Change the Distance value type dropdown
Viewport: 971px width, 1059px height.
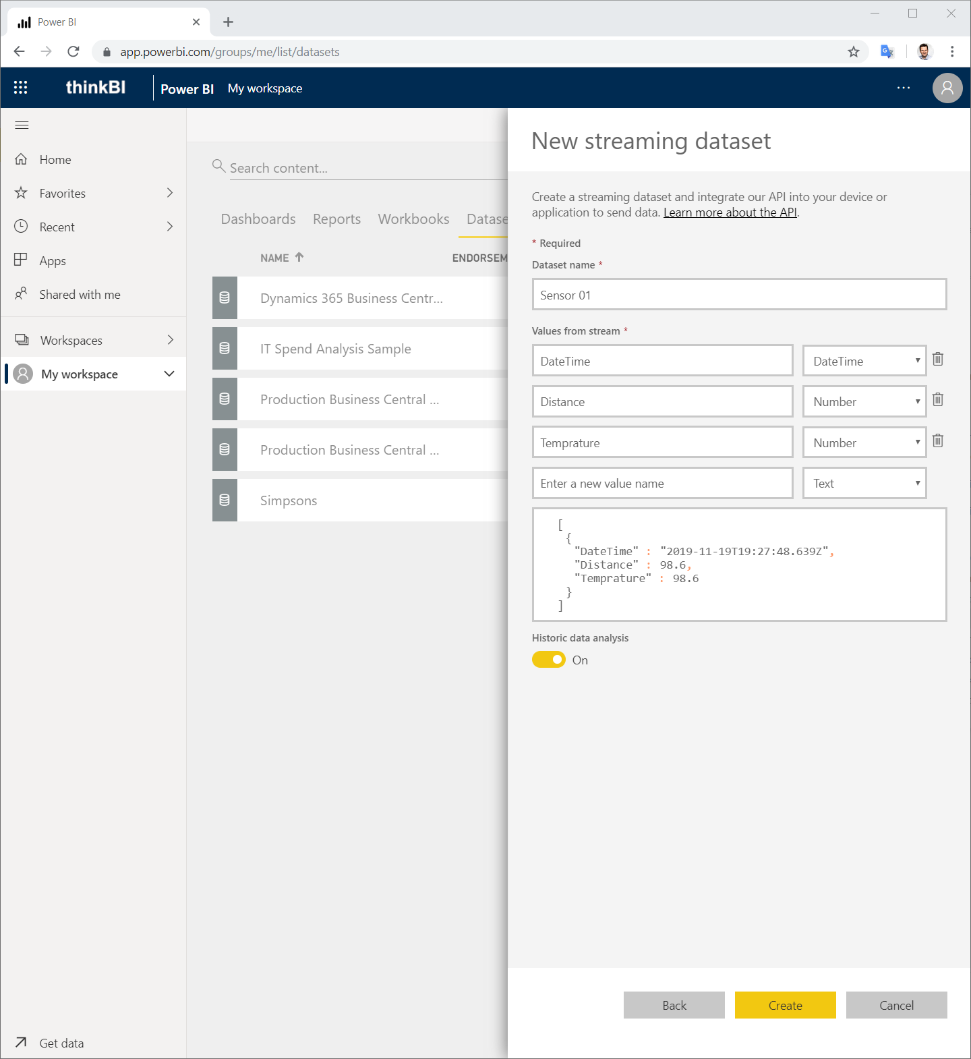[x=864, y=401]
